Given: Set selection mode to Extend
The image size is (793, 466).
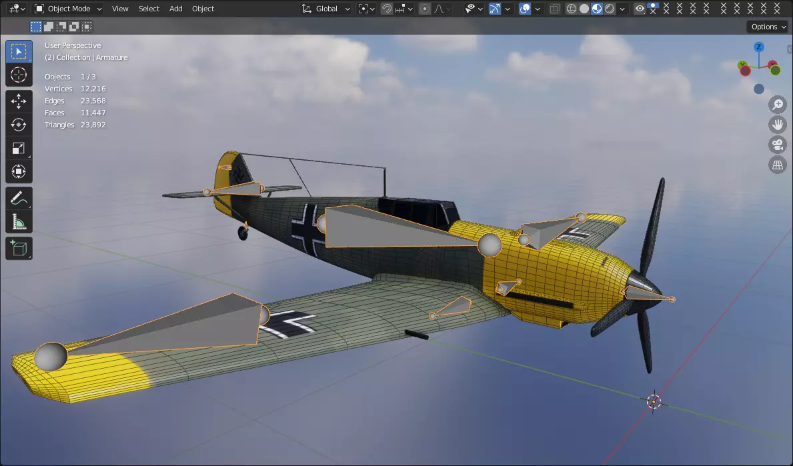Looking at the screenshot, I should point(49,27).
